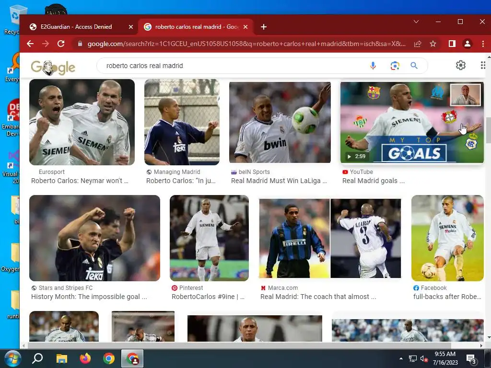Click the horizontal scrollbar at page bottom
Viewport: 491px width, 368px height.
tap(240, 345)
